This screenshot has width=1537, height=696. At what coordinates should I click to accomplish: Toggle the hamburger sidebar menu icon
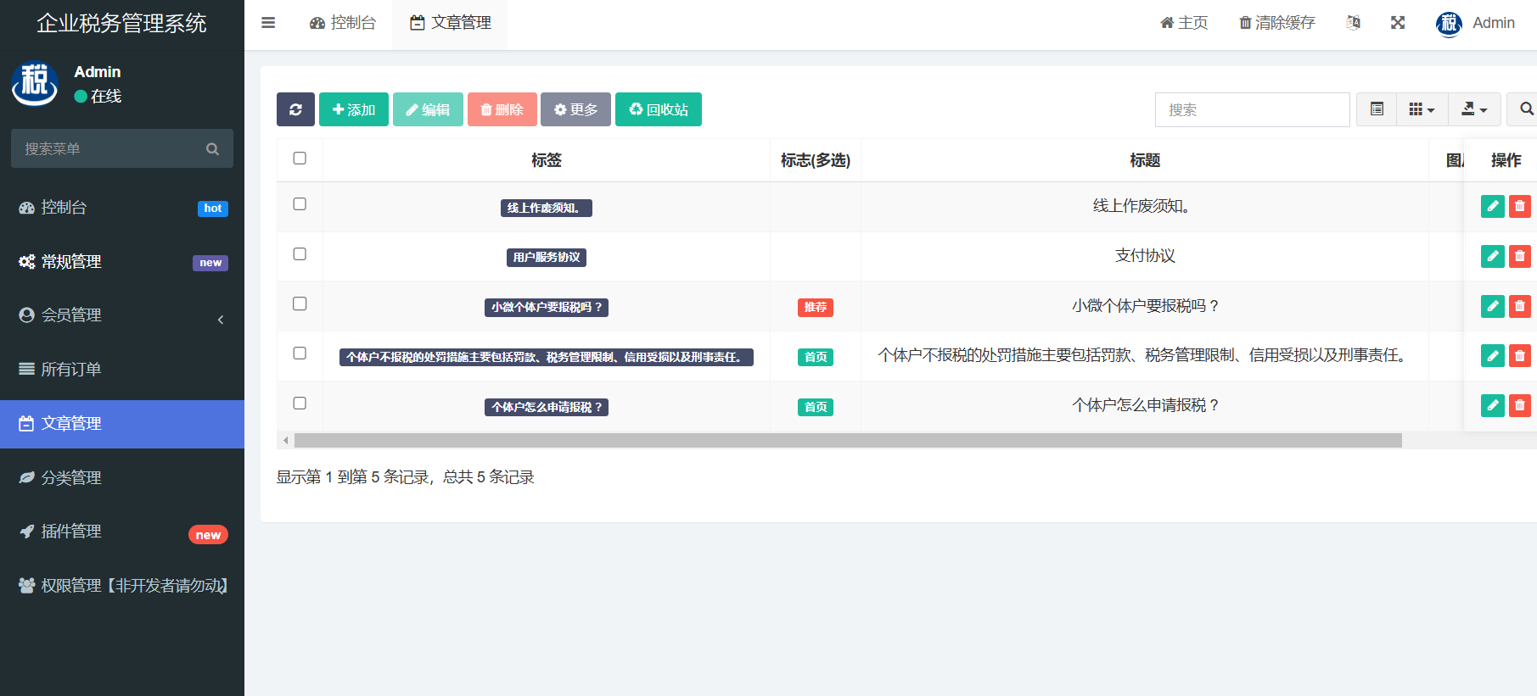pyautogui.click(x=268, y=23)
